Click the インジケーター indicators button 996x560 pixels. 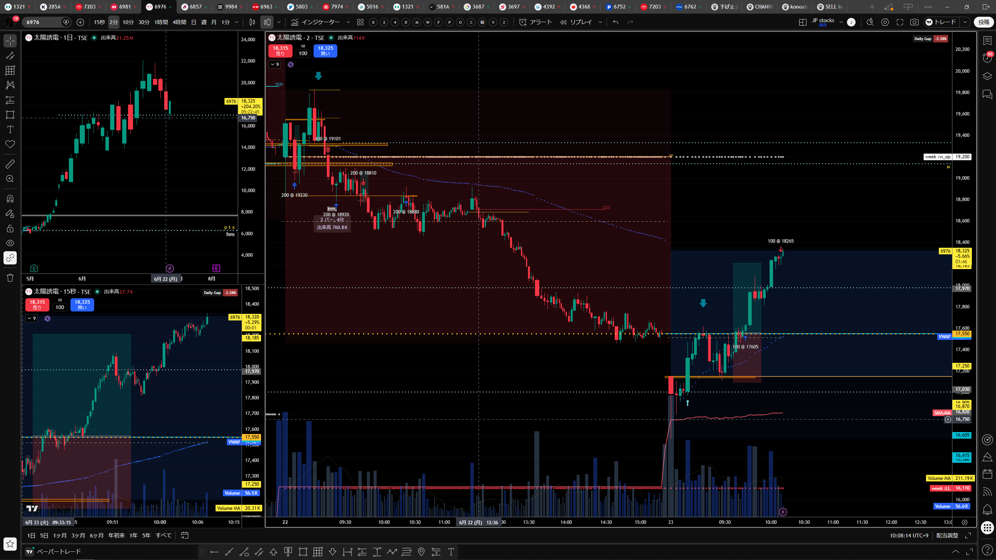point(315,22)
